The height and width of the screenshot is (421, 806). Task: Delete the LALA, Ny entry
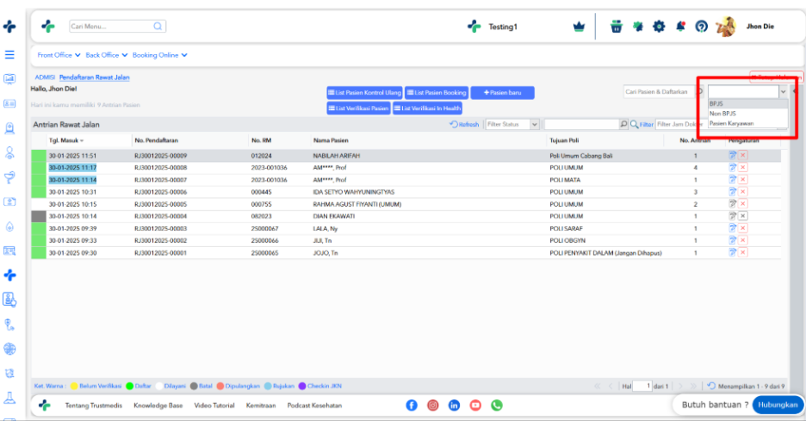click(x=743, y=228)
